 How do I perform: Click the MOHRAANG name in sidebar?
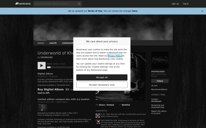(158, 72)
